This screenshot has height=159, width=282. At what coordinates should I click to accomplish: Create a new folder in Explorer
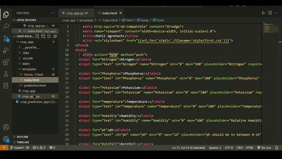coord(43,36)
